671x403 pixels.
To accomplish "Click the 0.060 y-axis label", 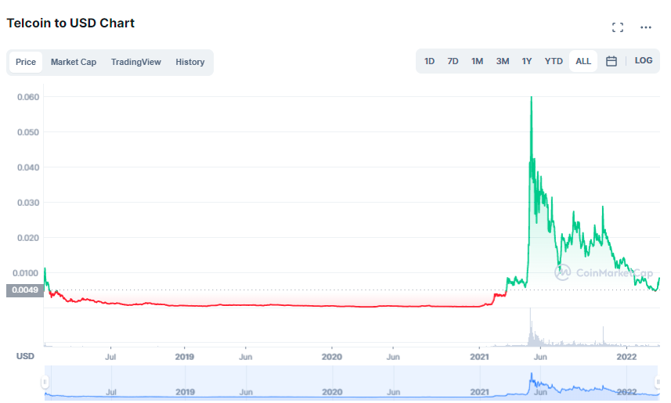I will [x=28, y=97].
